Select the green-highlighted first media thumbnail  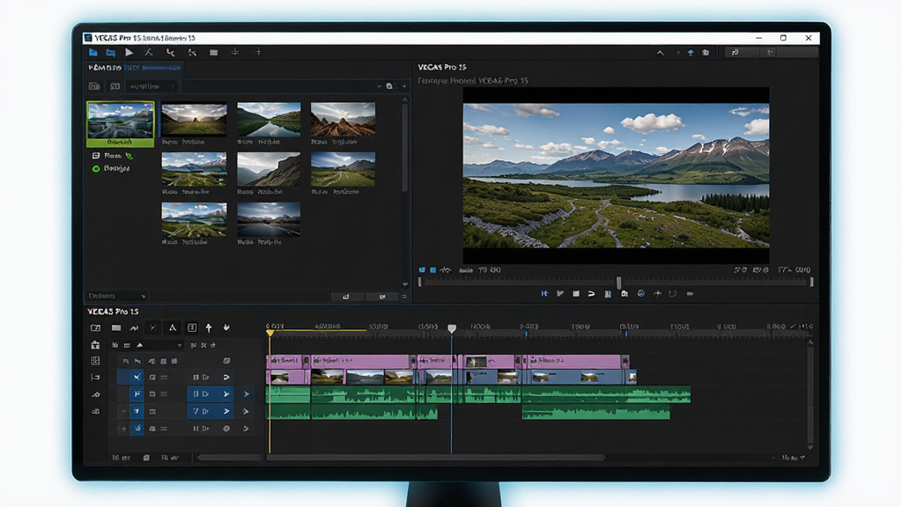pyautogui.click(x=120, y=124)
